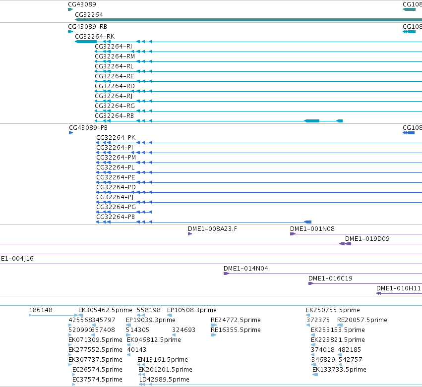Click EST label EK046812.5prime
422x387 pixels.
point(154,340)
